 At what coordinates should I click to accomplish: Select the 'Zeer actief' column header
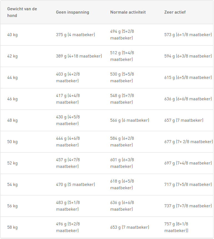pyautogui.click(x=175, y=12)
